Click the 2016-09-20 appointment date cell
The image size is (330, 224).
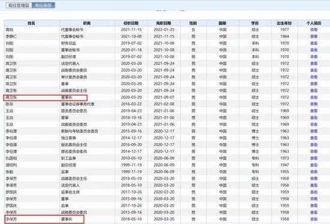(131, 144)
